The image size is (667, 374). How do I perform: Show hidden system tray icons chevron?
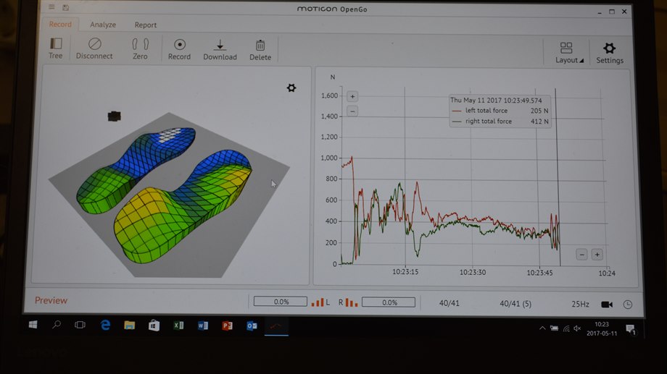pos(542,328)
